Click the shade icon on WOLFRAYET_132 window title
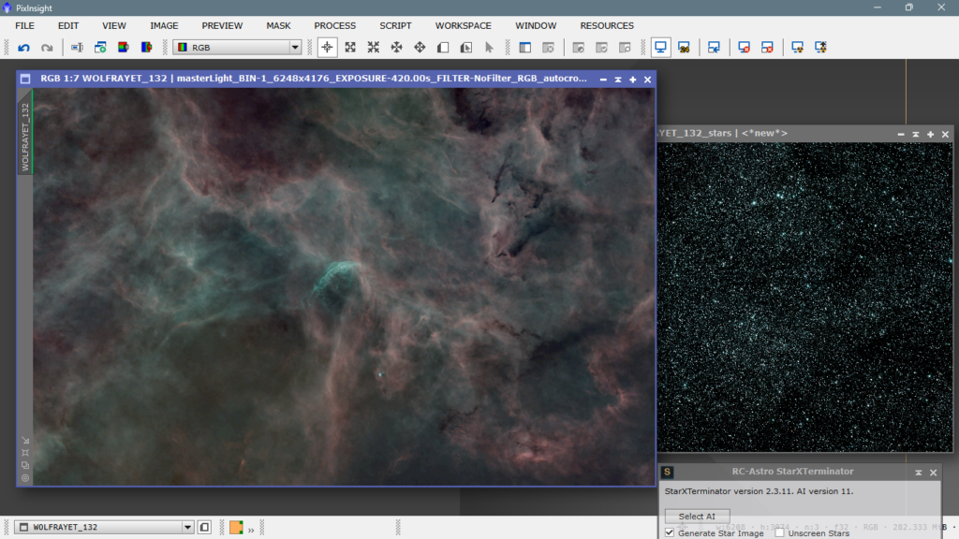959x539 pixels. pyautogui.click(x=618, y=80)
